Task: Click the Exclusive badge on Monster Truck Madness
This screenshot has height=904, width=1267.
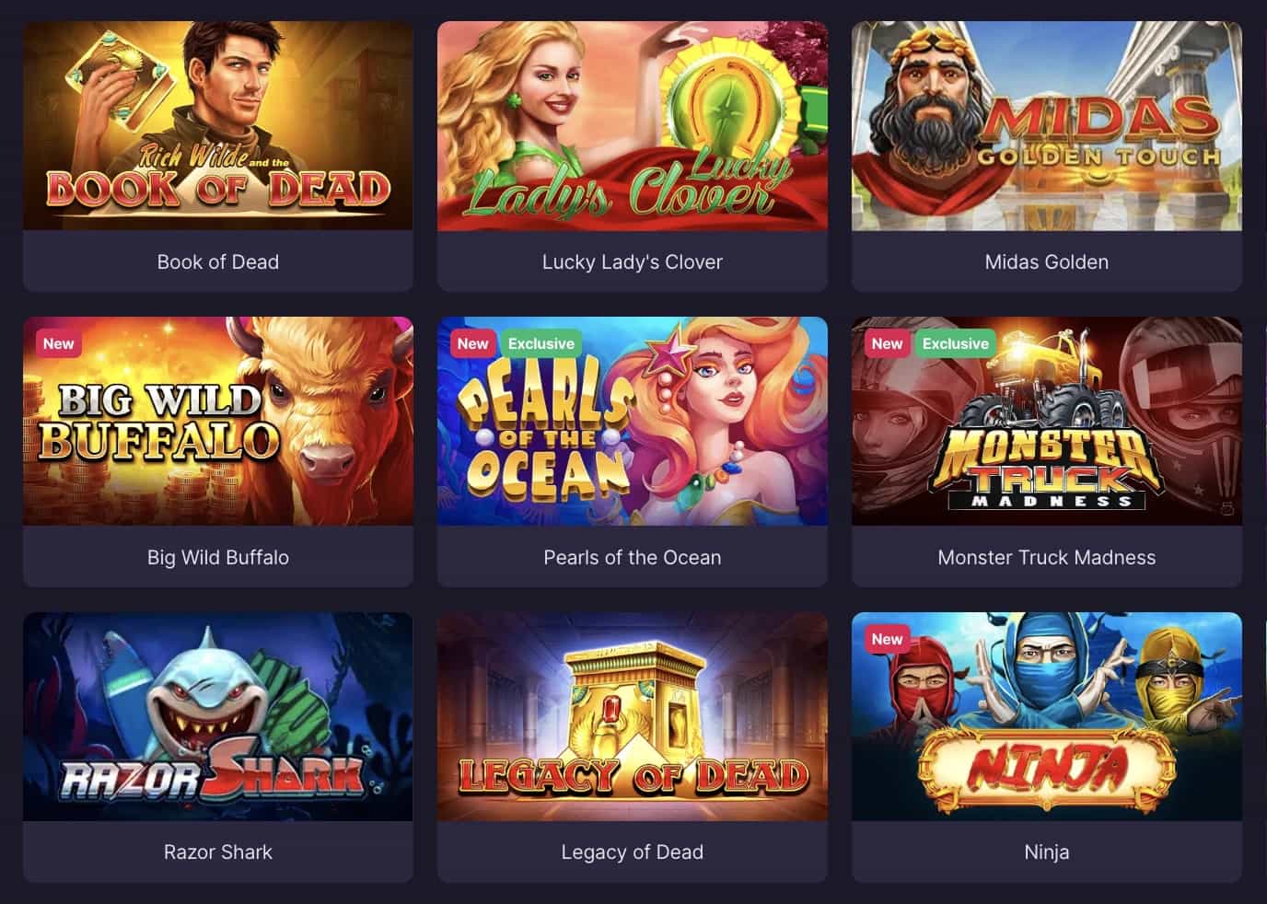Action: [x=956, y=343]
